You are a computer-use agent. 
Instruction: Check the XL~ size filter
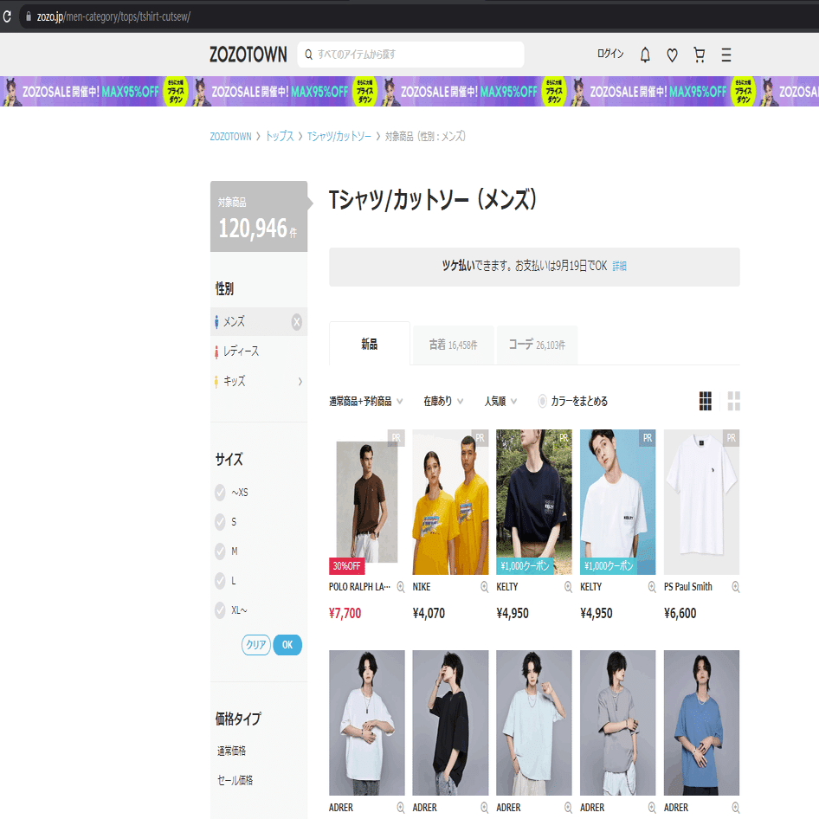221,610
